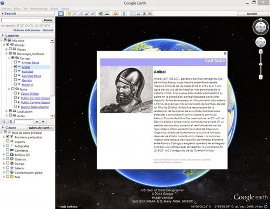
Task: Expand the Edificios 3D layer node
Action: pos(4,154)
